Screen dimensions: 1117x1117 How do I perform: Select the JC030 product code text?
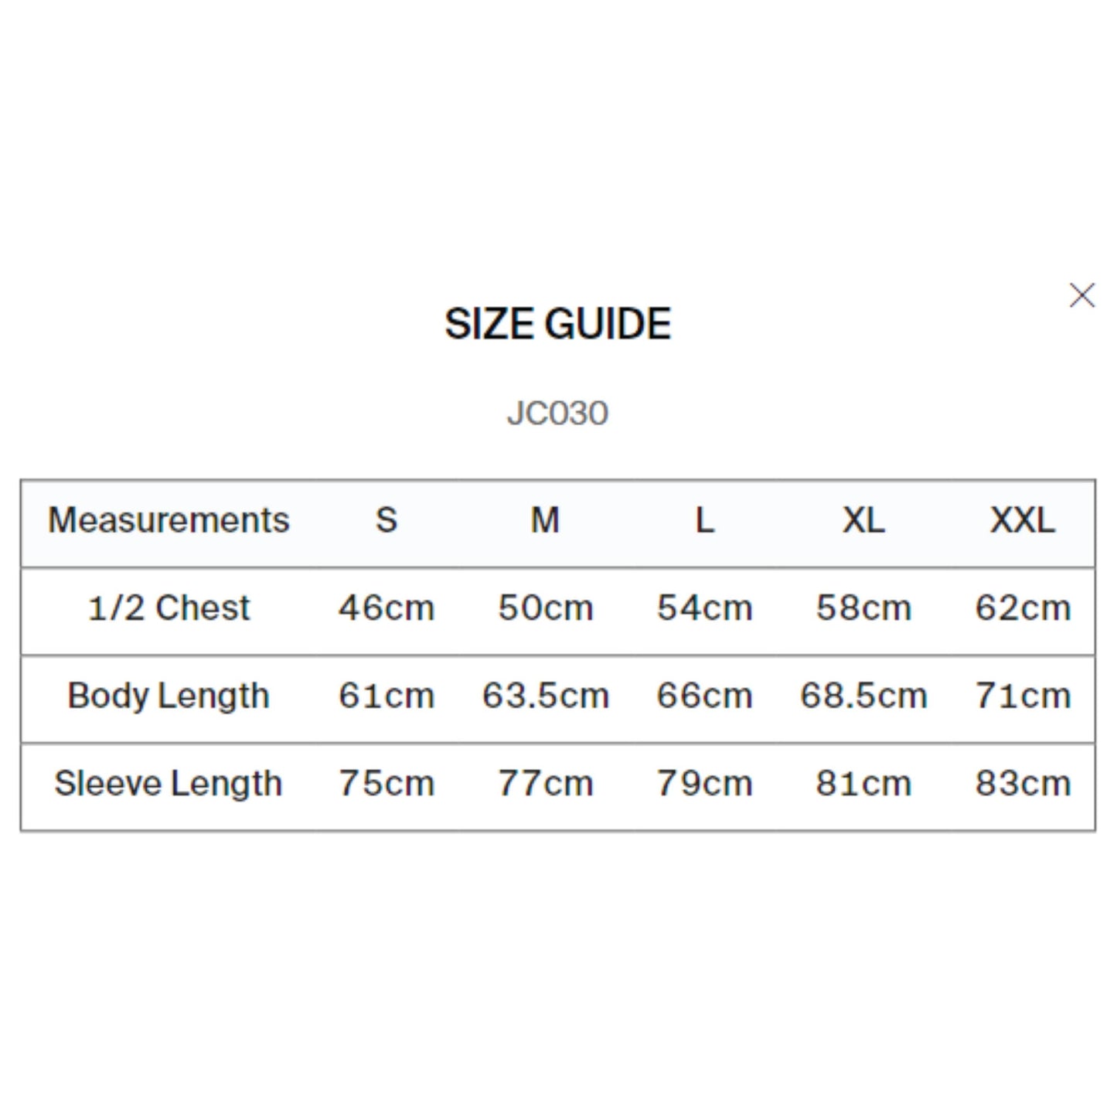[557, 414]
